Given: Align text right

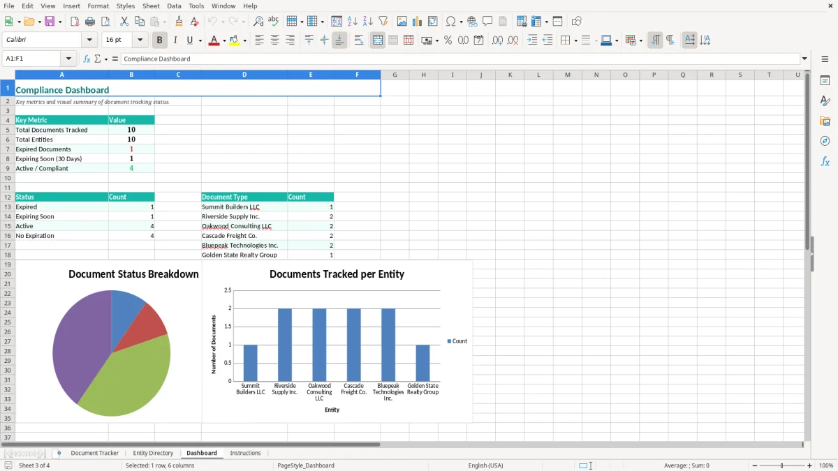Looking at the screenshot, I should click(291, 40).
